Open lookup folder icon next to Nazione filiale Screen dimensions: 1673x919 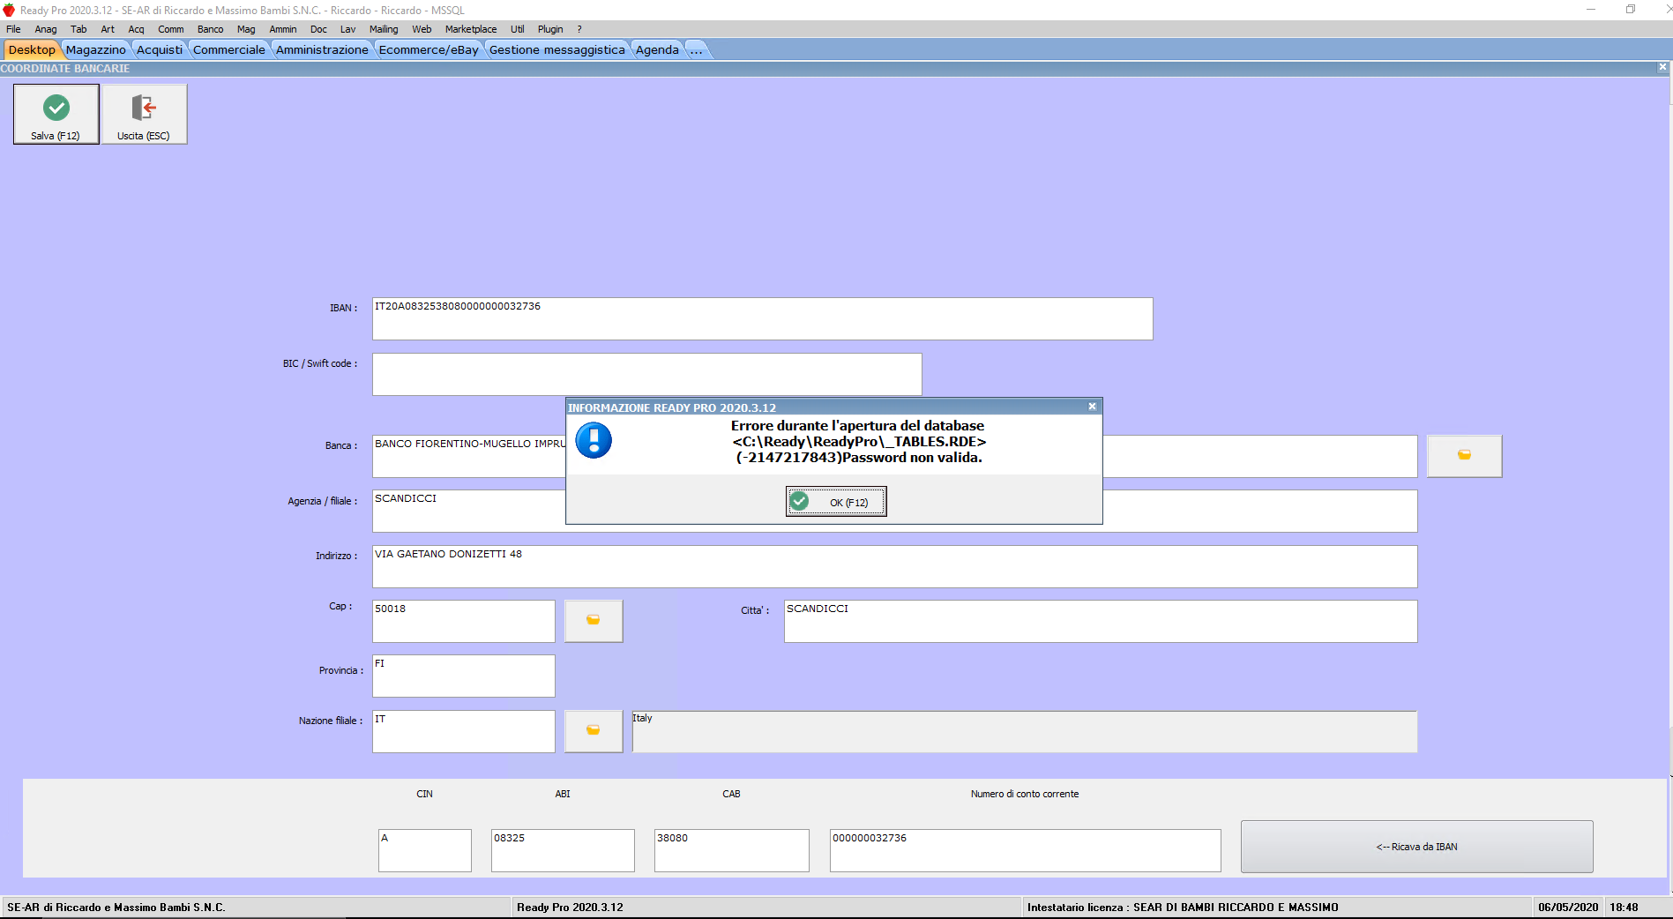594,730
